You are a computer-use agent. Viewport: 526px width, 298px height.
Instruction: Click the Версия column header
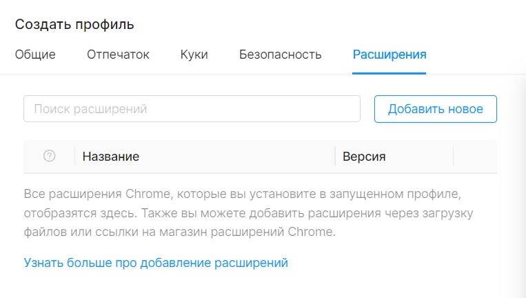point(364,157)
